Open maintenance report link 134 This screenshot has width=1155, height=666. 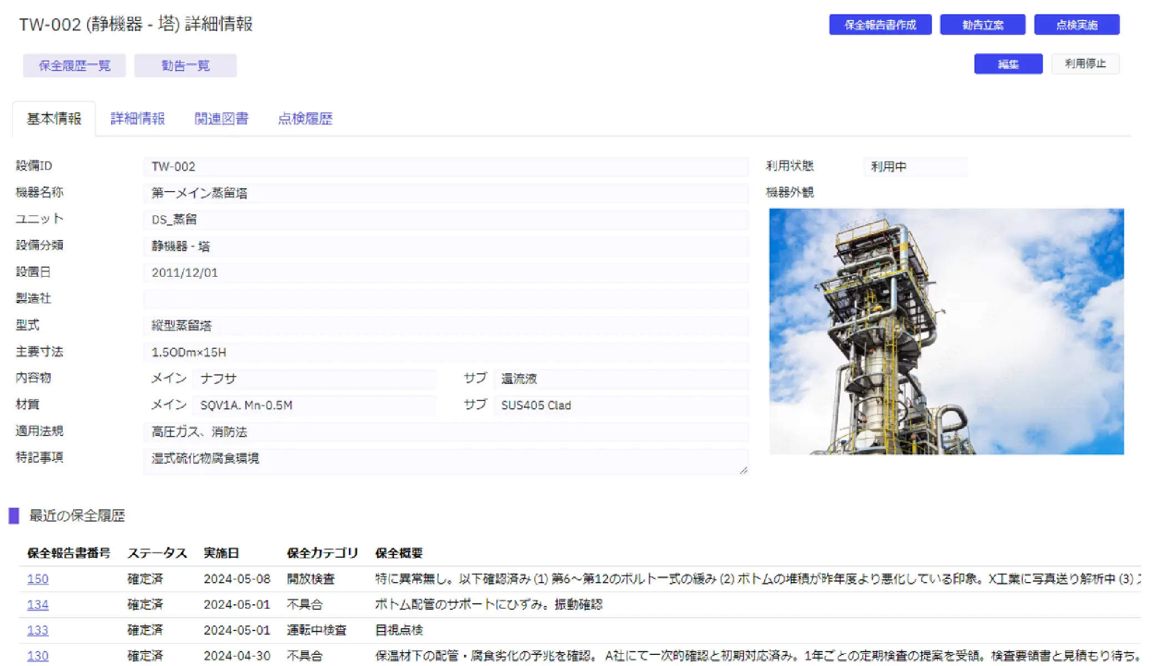(38, 604)
